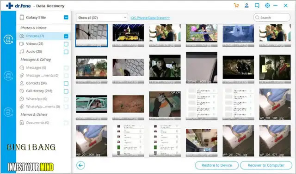Go back with the round arrow button

click(80, 165)
